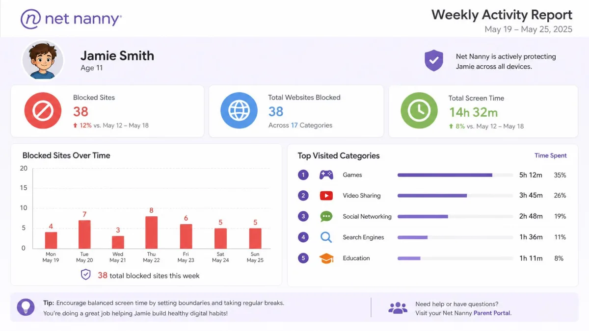Image resolution: width=589 pixels, height=331 pixels.
Task: Click the Games controller icon
Action: [x=326, y=175]
